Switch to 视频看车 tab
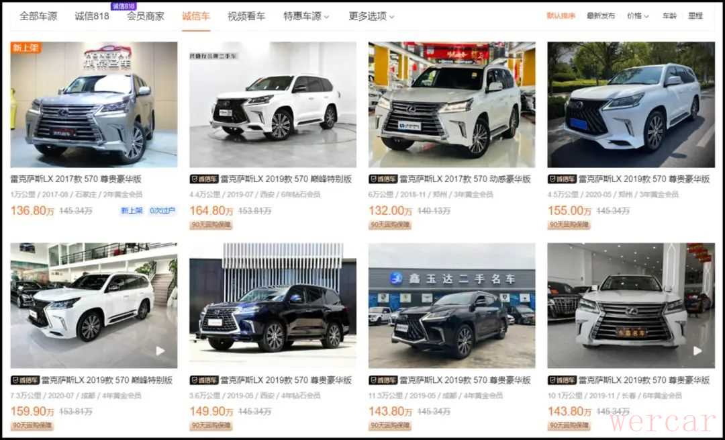 [246, 16]
